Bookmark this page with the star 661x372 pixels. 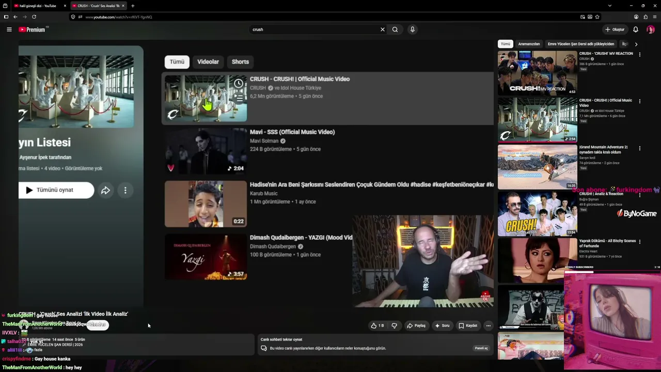(597, 17)
